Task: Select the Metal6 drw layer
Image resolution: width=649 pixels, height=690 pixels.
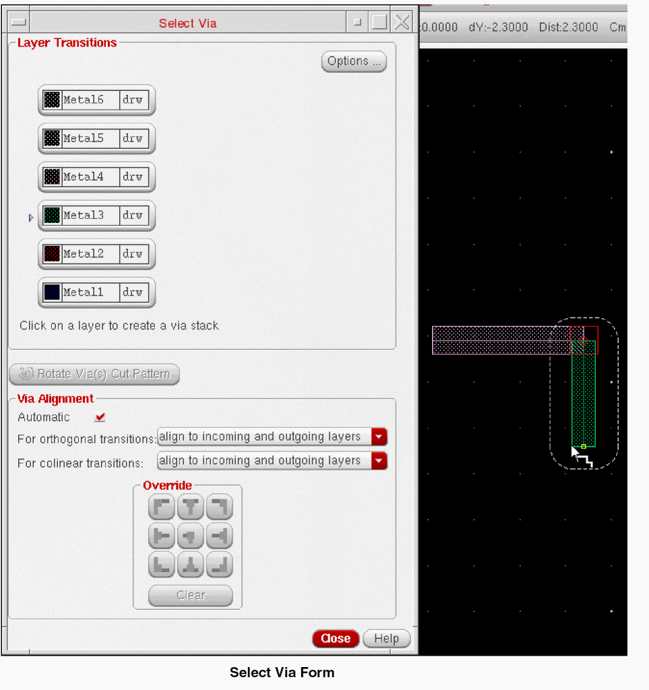Action: tap(96, 100)
